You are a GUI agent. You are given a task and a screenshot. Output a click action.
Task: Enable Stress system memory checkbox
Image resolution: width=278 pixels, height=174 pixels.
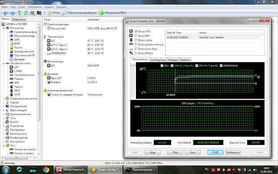click(136, 44)
